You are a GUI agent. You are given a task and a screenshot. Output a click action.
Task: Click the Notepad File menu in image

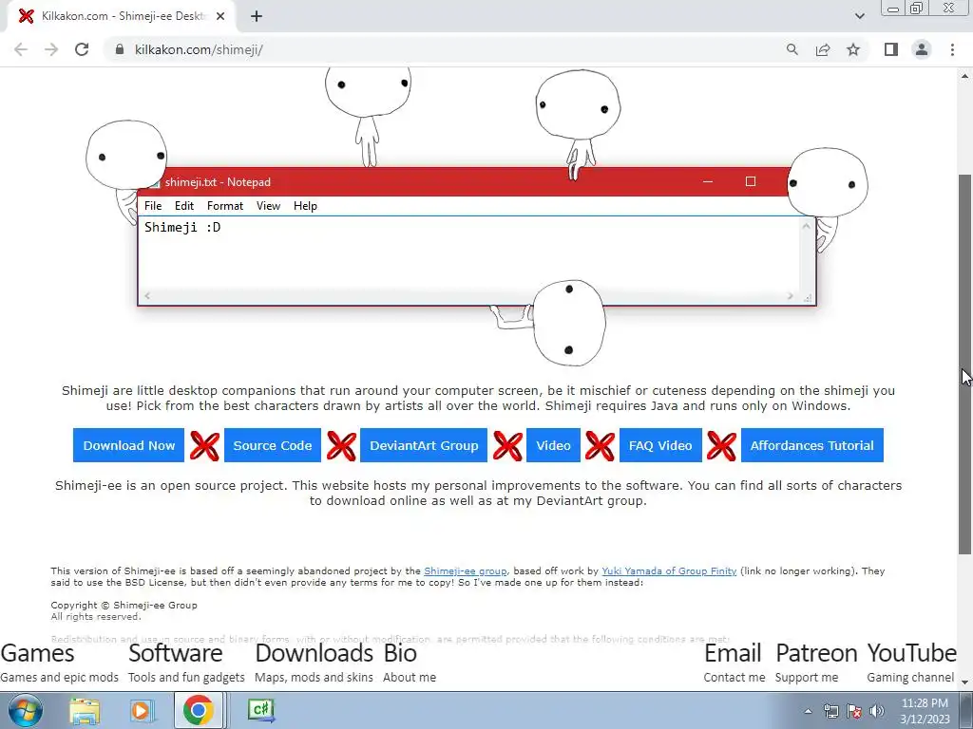(x=153, y=206)
